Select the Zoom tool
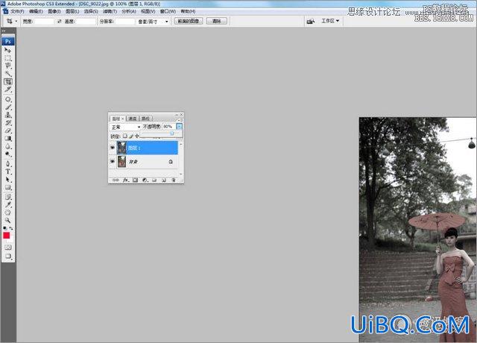This screenshot has width=477, height=343. 7,220
